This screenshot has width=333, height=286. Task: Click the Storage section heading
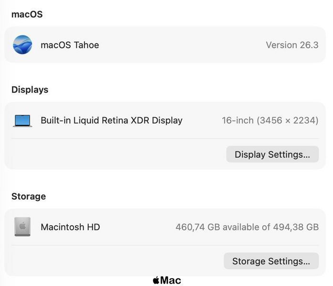pyautogui.click(x=29, y=196)
